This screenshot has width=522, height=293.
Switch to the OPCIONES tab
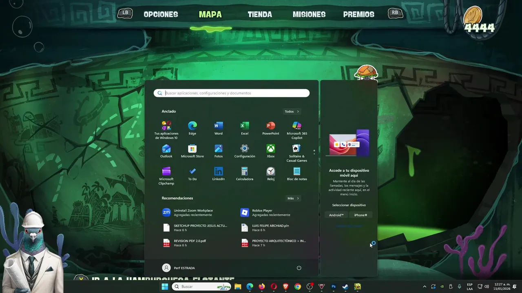[x=161, y=14]
